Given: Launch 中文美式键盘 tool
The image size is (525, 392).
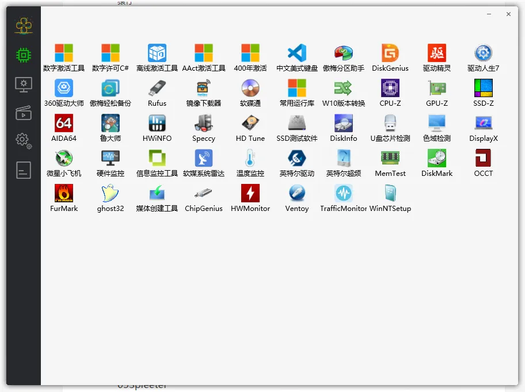Looking at the screenshot, I should pos(297,53).
